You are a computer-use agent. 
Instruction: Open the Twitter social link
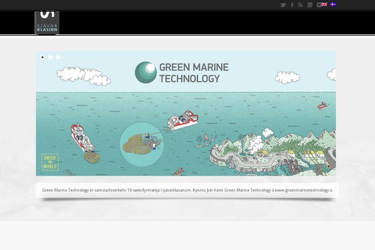point(283,5)
